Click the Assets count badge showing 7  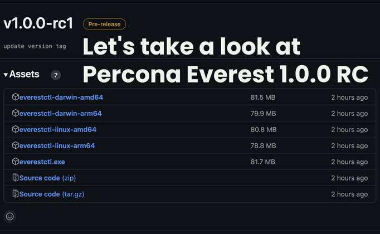click(x=56, y=75)
